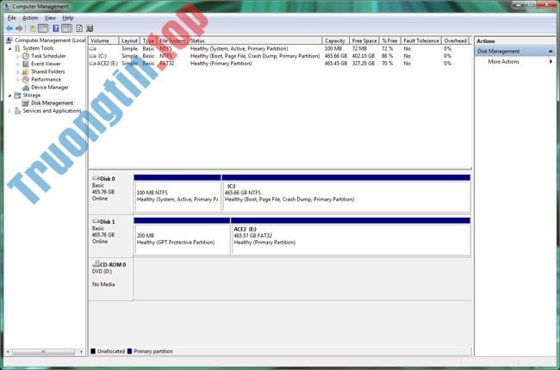Click the CD-ROM 0 drive icon

(x=96, y=264)
